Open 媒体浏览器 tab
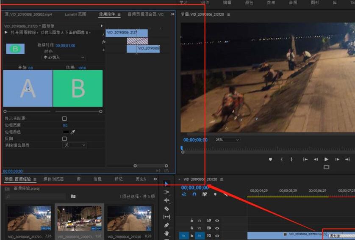The image size is (355, 240). (53, 179)
